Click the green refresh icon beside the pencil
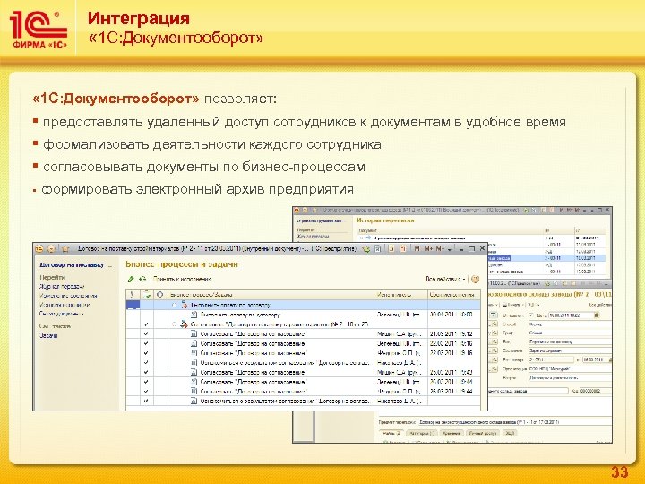645x484 pixels. pyautogui.click(x=142, y=279)
